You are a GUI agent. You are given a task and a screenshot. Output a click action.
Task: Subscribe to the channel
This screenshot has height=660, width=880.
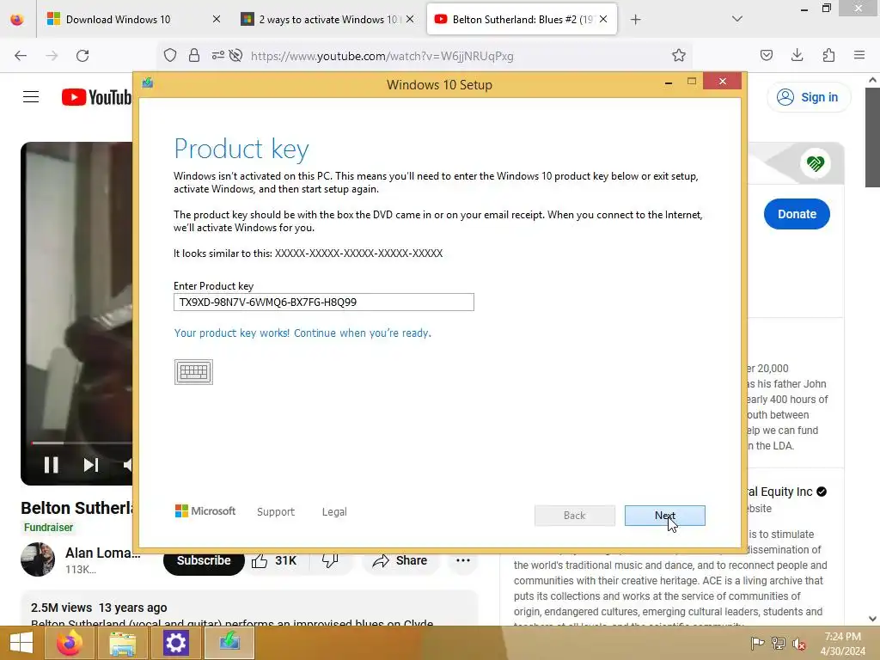click(204, 560)
